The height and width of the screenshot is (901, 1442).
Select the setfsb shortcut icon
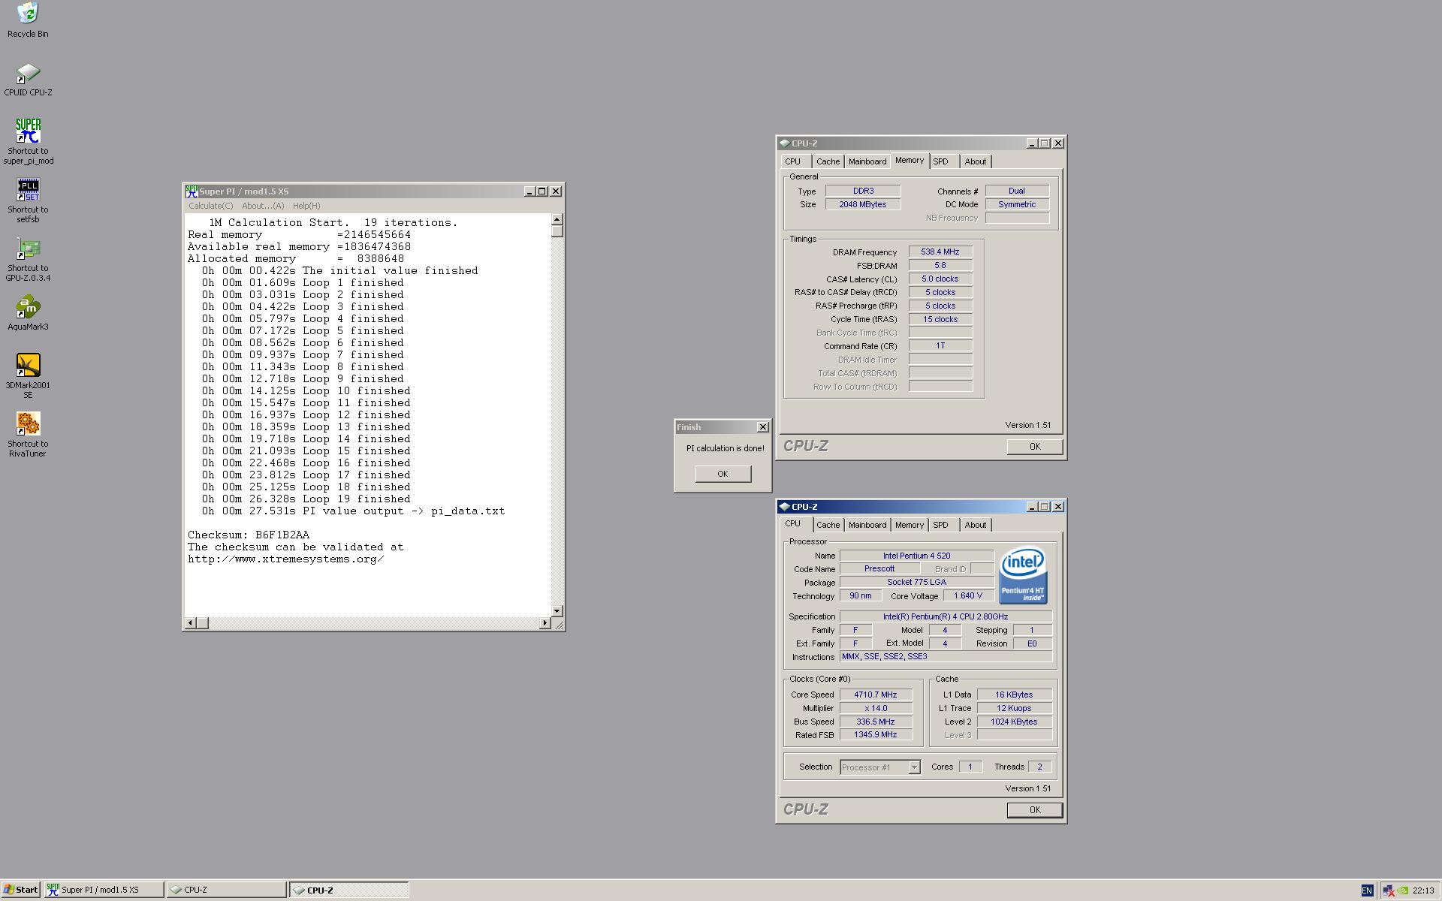(28, 200)
